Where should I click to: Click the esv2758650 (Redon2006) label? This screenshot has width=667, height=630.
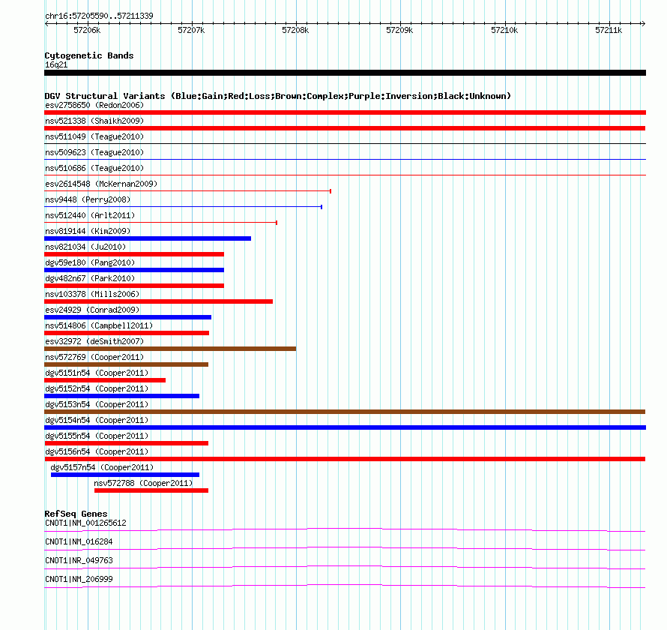click(94, 105)
